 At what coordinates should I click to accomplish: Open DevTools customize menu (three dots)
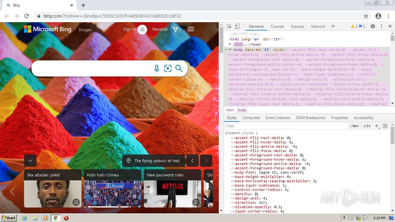(381, 27)
